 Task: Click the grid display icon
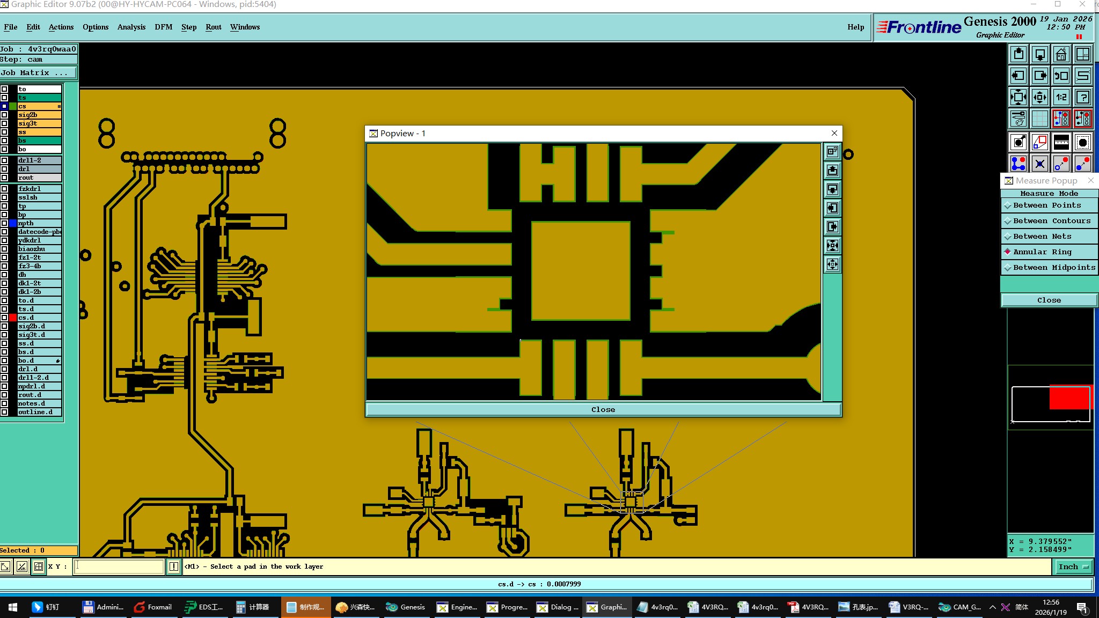click(x=1039, y=119)
